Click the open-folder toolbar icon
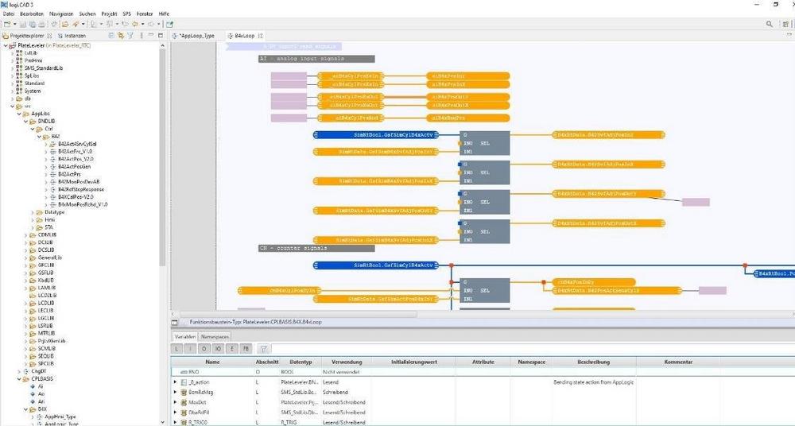The width and height of the screenshot is (795, 426). pyautogui.click(x=65, y=24)
